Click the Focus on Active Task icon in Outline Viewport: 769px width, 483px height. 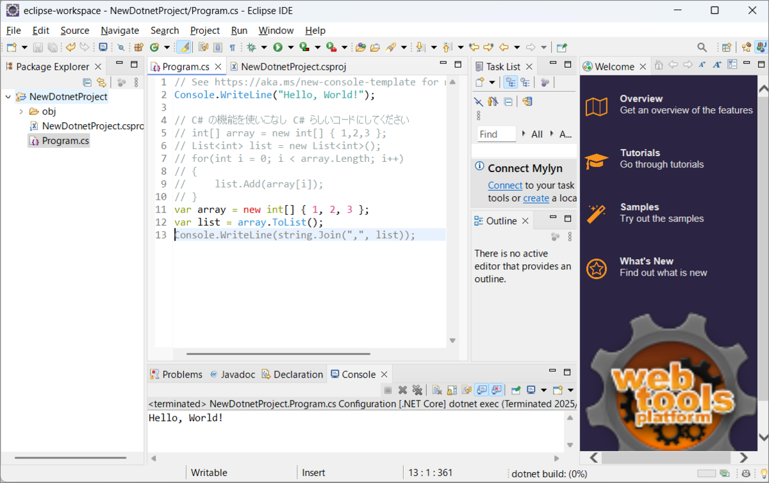coord(555,237)
